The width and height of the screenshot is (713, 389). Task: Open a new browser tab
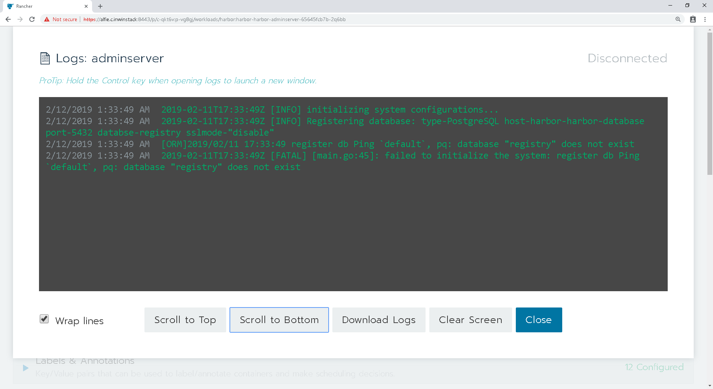click(x=100, y=6)
